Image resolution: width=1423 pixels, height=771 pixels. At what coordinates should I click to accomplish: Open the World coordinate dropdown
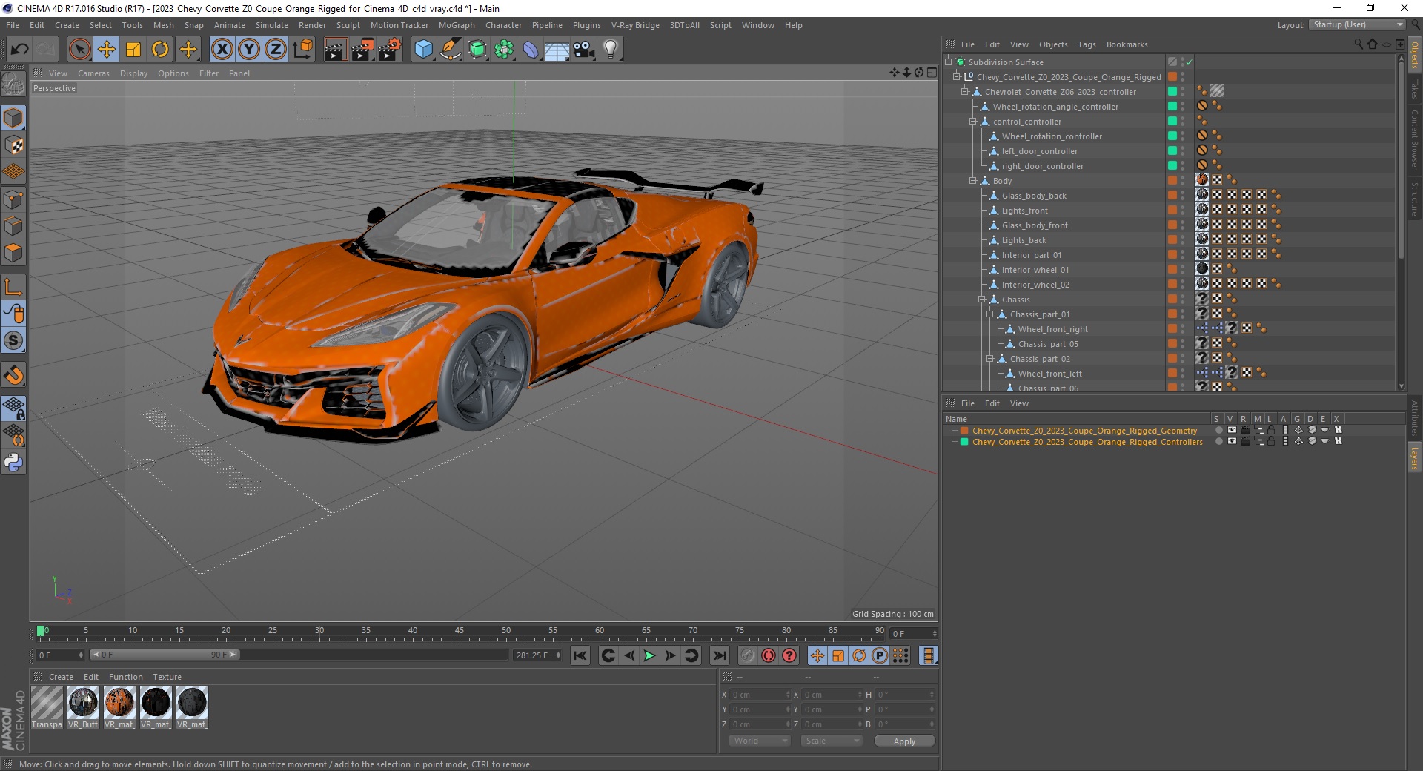click(760, 741)
